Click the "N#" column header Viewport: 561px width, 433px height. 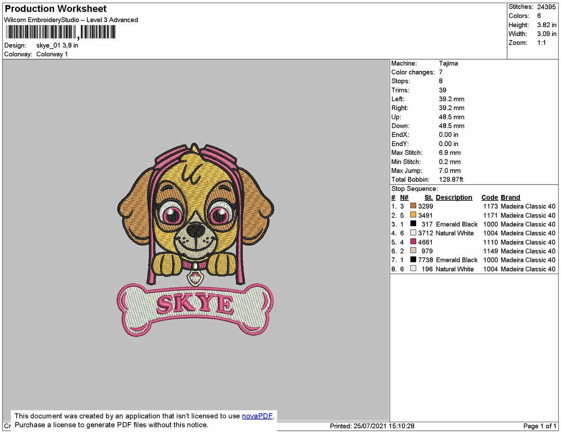pyautogui.click(x=404, y=197)
